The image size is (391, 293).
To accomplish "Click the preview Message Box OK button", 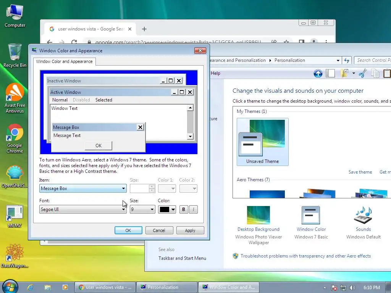I will point(99,145).
